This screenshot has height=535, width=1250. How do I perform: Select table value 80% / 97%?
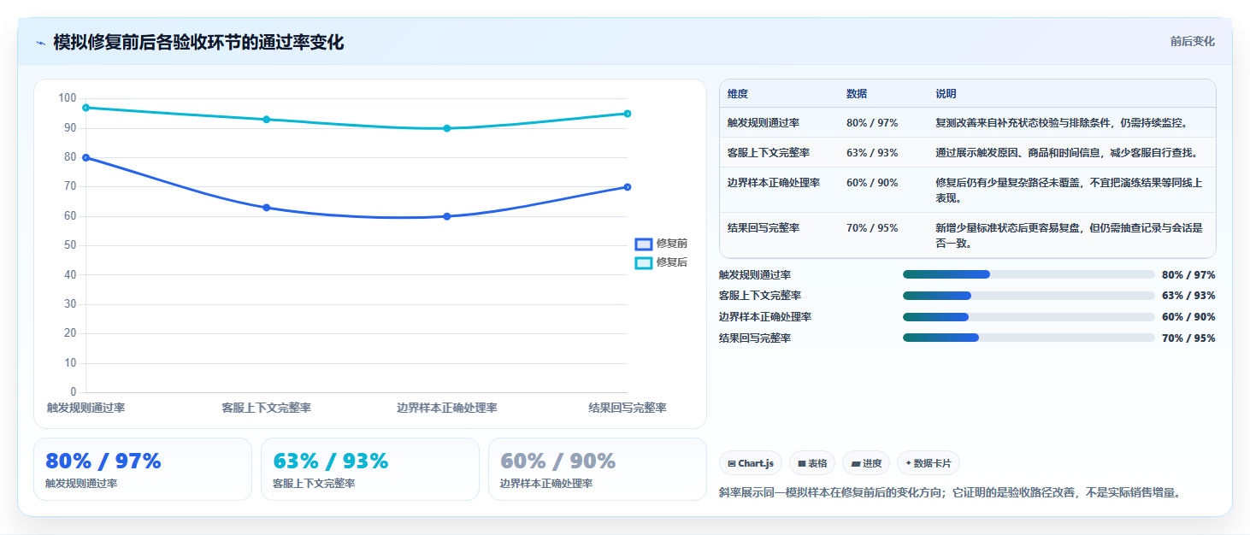click(x=872, y=123)
